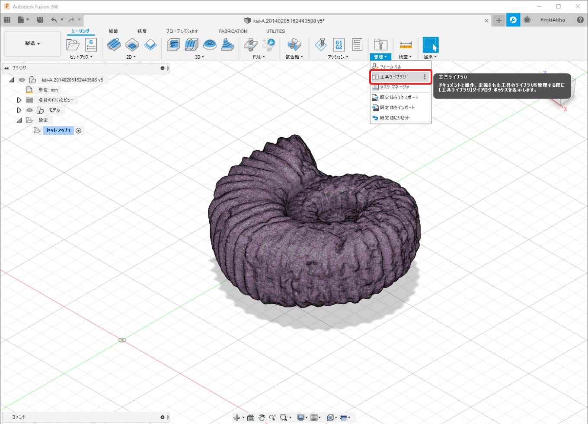The height and width of the screenshot is (424, 588).
Task: Click the Drill tool icon
Action: coord(250,44)
